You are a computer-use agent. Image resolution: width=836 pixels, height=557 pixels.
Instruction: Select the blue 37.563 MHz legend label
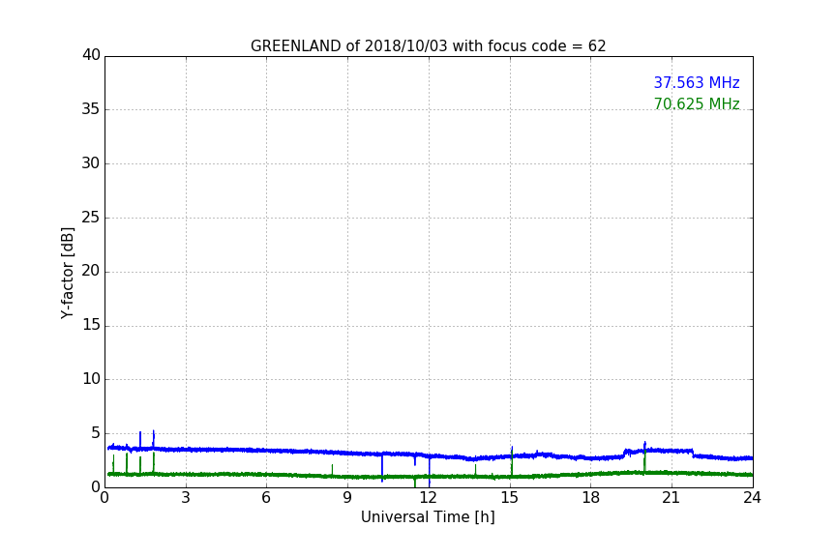[x=697, y=83]
